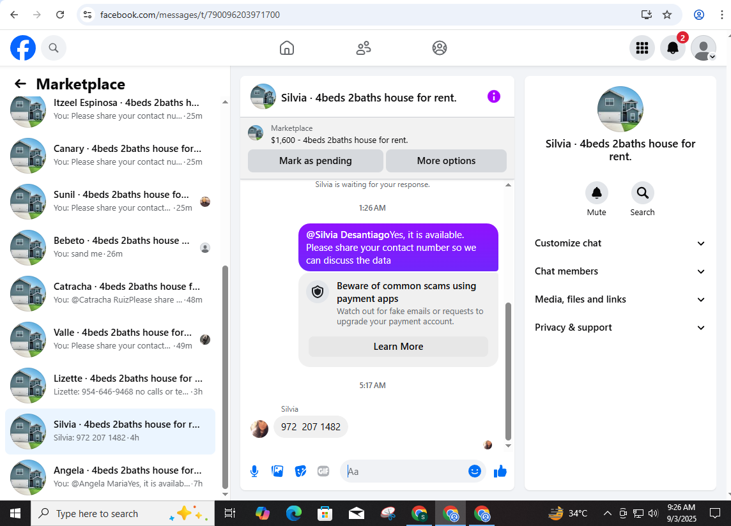Click taskbar search box
The image size is (731, 526).
123,513
